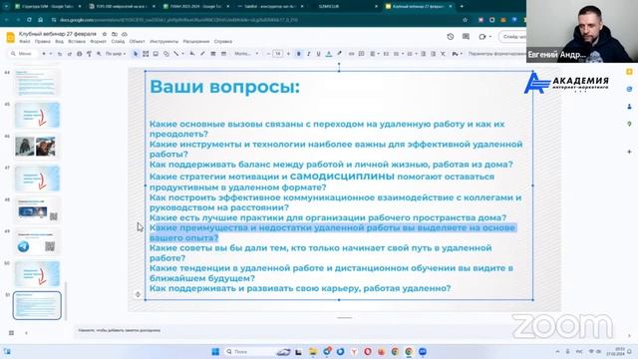Viewport: 638px width, 359px height.
Task: Insert a shape from toolbar
Action: (x=166, y=54)
